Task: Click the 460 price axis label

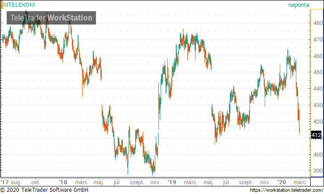Action: click(x=318, y=56)
